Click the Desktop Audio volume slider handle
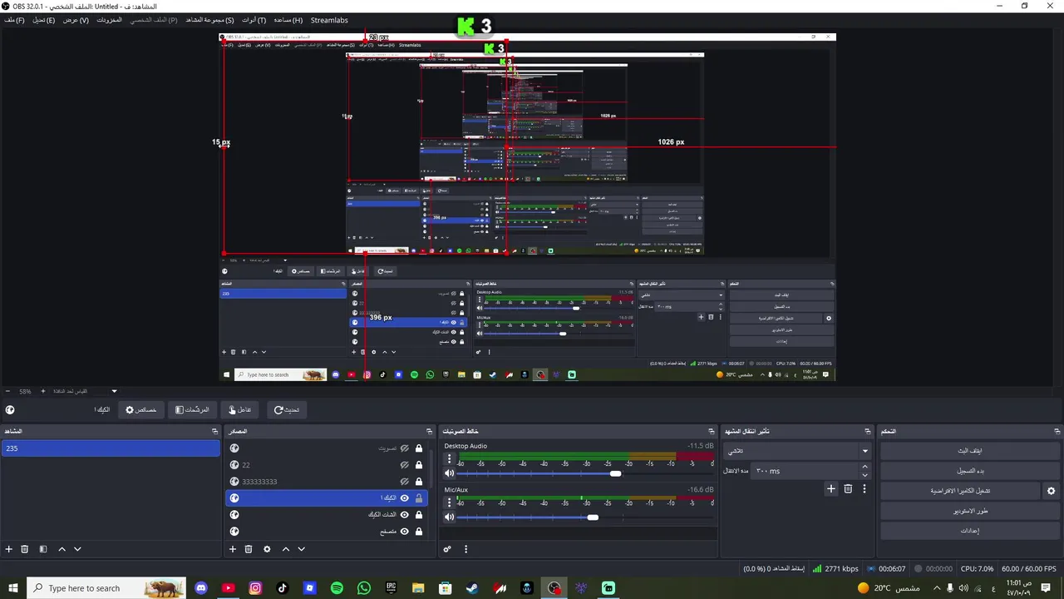The width and height of the screenshot is (1064, 599). pyautogui.click(x=615, y=473)
